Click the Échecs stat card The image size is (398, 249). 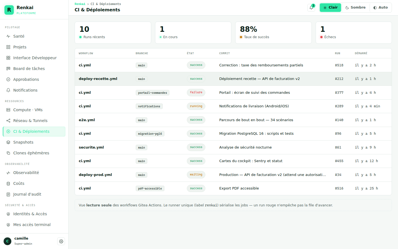click(x=354, y=33)
